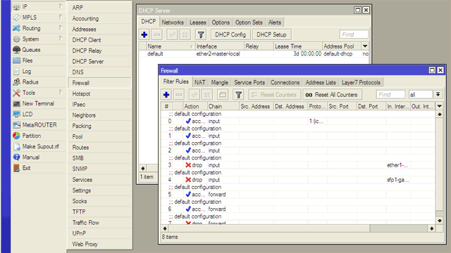This screenshot has height=253, width=451.
Task: Open LCD settings icon
Action: pyautogui.click(x=16, y=114)
